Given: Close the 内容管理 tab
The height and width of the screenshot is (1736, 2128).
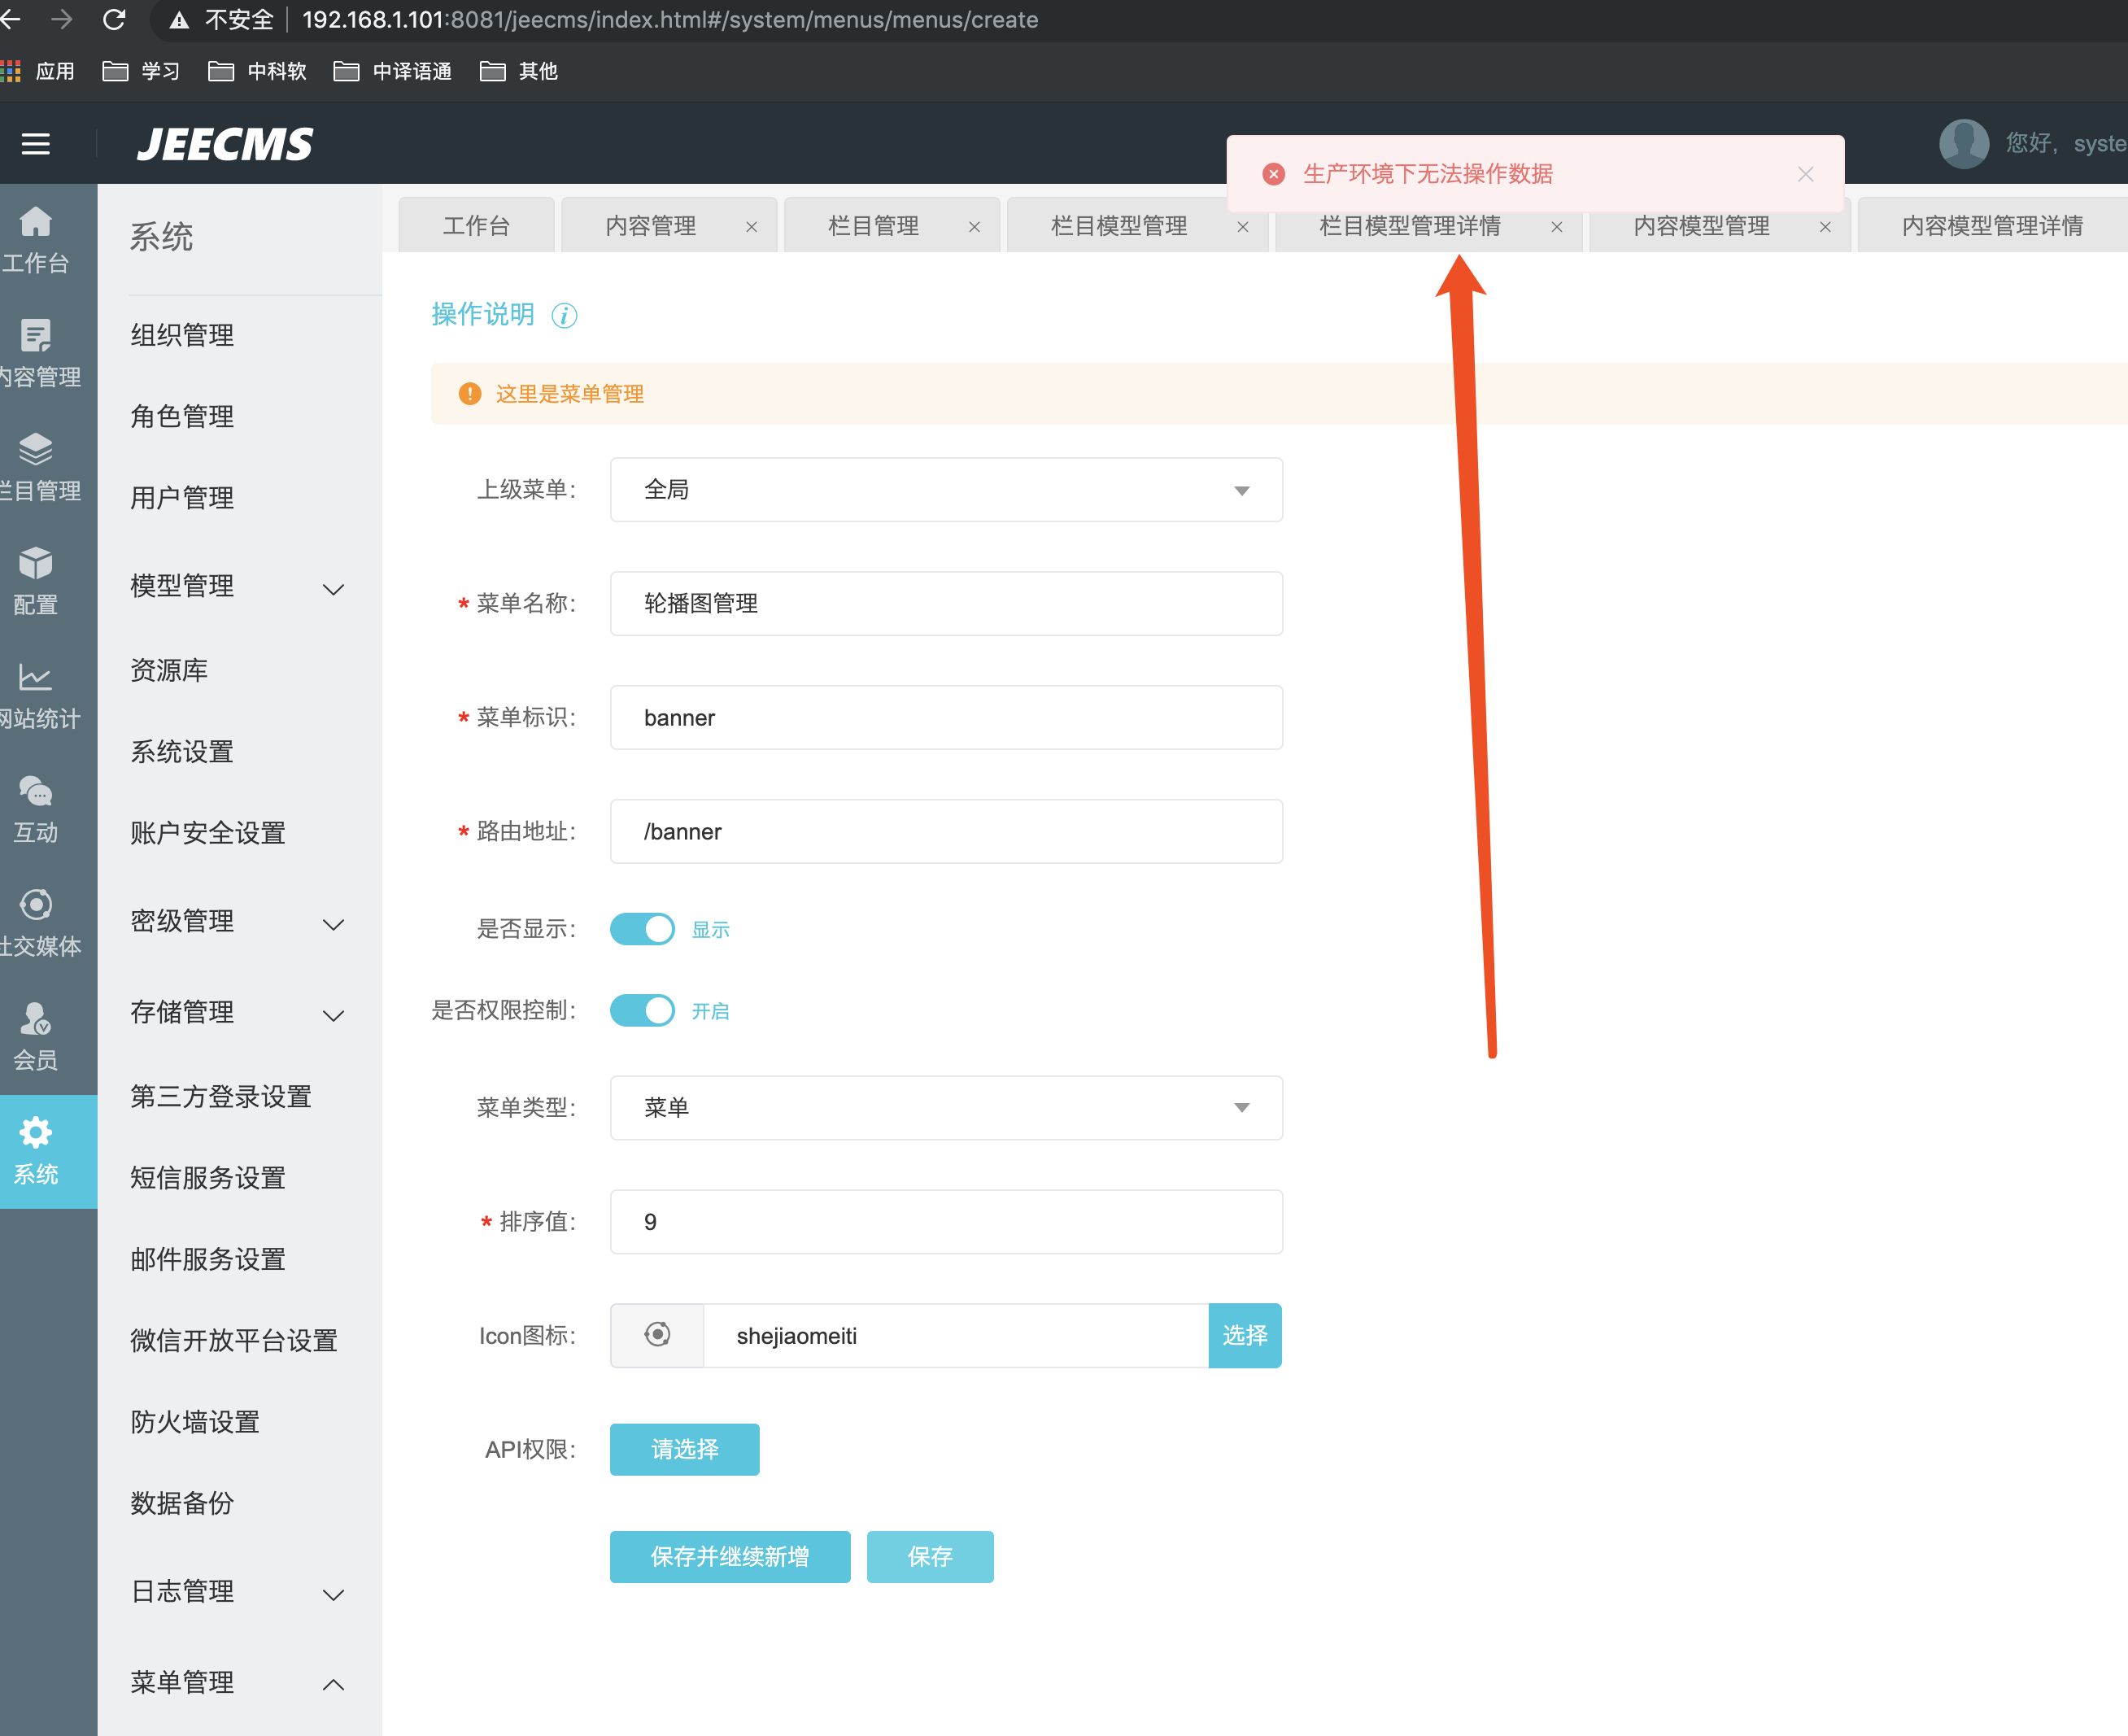Looking at the screenshot, I should coord(752,227).
